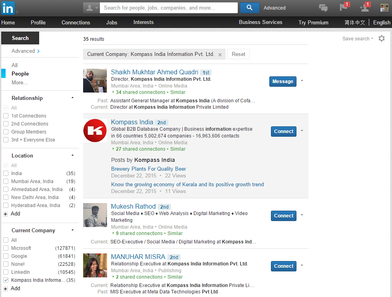Open the add connections icon

coord(364,8)
